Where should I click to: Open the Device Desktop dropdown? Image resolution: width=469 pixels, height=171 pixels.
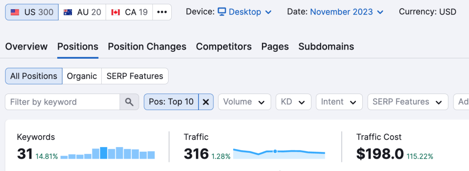245,12
